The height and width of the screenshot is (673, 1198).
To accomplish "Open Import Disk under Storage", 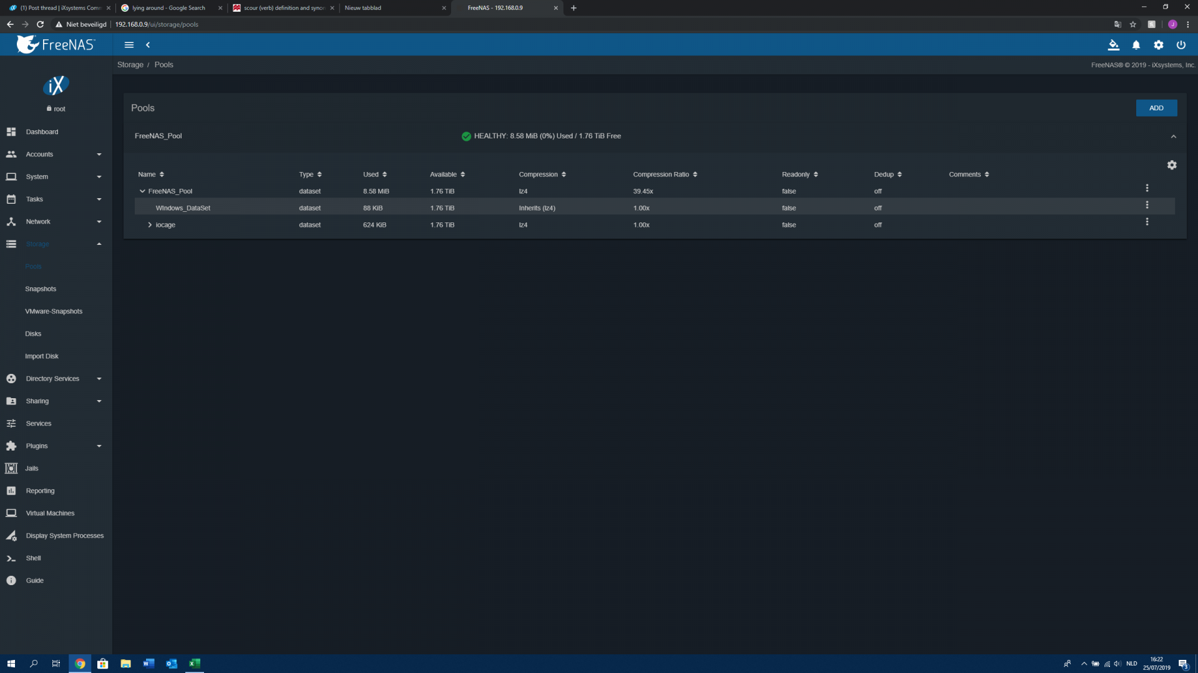I will tap(42, 356).
